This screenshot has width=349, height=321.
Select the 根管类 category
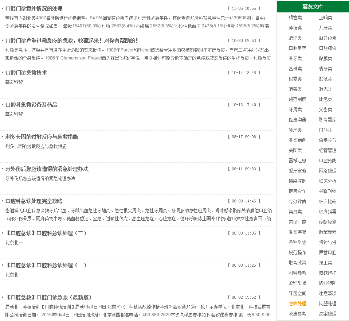pyautogui.click(x=295, y=18)
